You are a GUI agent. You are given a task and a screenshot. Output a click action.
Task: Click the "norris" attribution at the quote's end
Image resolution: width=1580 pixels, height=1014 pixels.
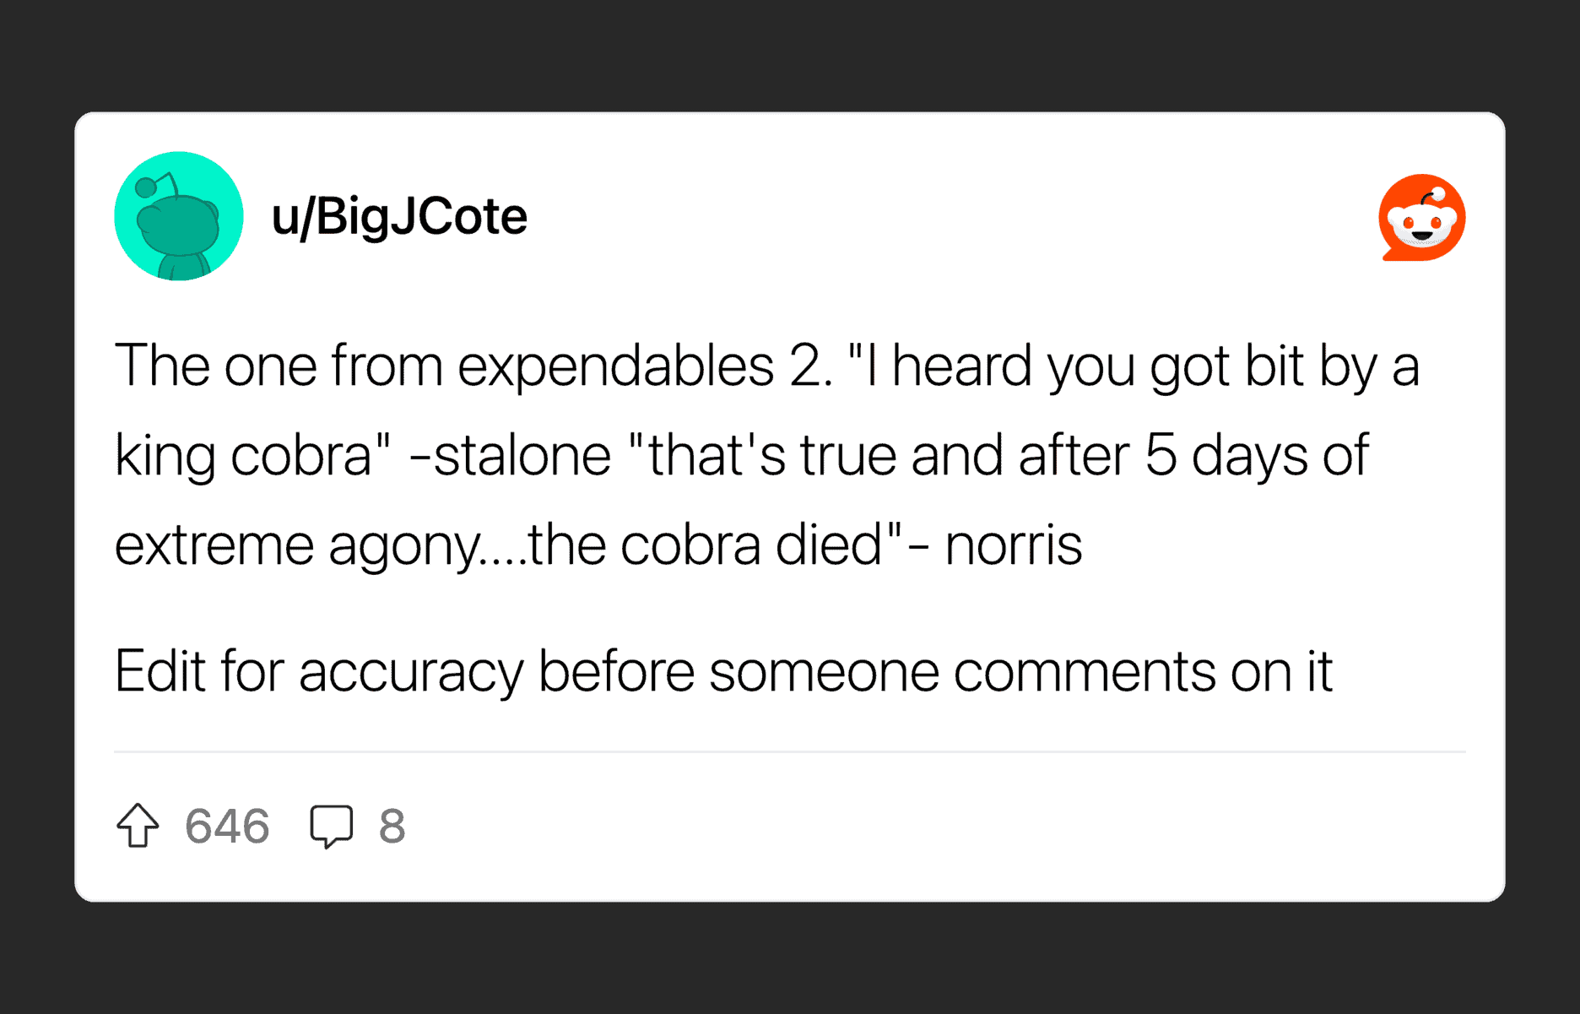pyautogui.click(x=1013, y=545)
